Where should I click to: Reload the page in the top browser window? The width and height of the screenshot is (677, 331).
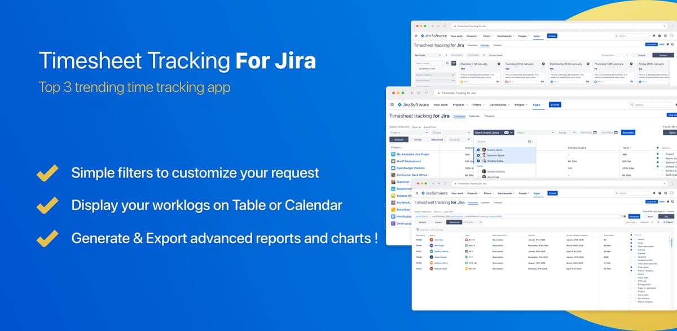(x=445, y=26)
